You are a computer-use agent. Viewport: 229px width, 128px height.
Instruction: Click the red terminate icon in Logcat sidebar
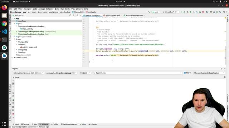click(13, 114)
